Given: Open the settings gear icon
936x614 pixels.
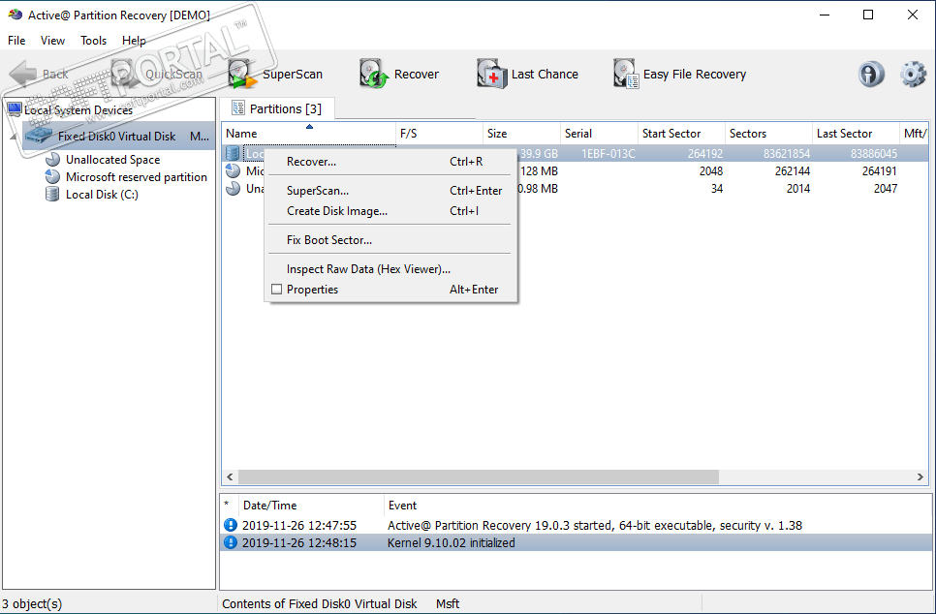Looking at the screenshot, I should tap(913, 75).
